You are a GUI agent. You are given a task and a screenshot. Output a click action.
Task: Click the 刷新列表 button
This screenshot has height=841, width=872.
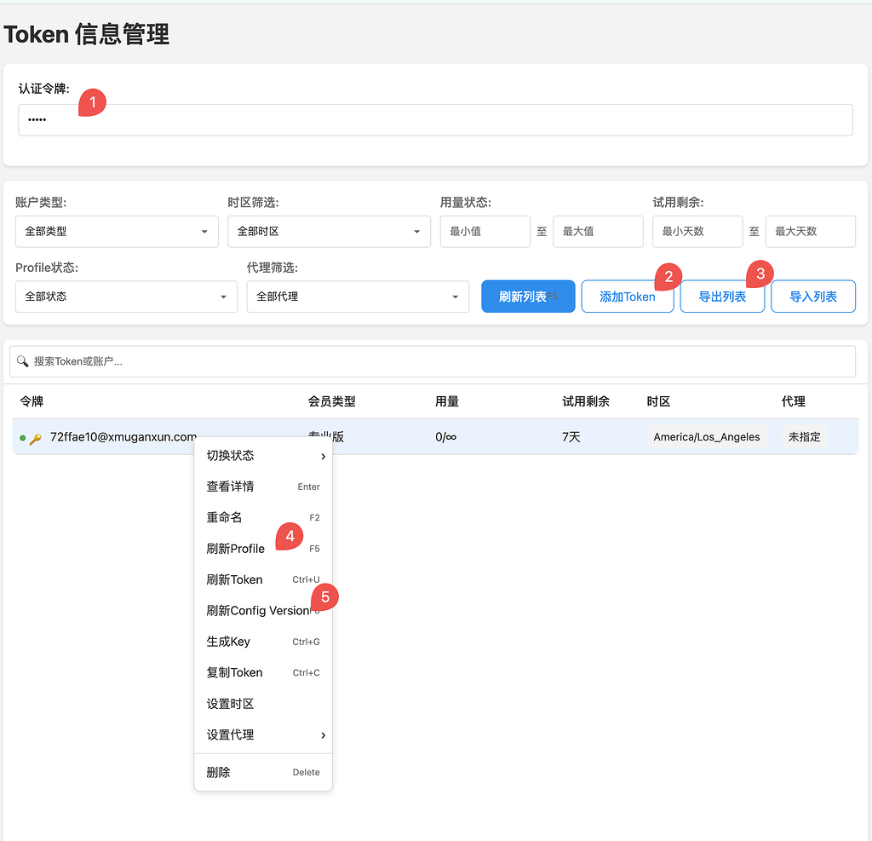528,297
